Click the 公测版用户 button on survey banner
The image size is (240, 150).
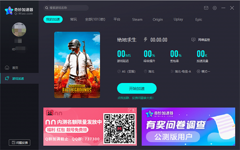tap(173, 136)
